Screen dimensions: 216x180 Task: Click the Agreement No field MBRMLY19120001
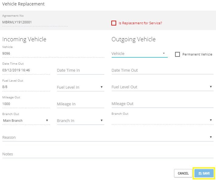coord(35,22)
